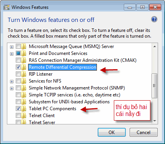Viewport: 165px width, 144px height.
Task: Select the Simple TCPIP services item
Action: (75, 95)
